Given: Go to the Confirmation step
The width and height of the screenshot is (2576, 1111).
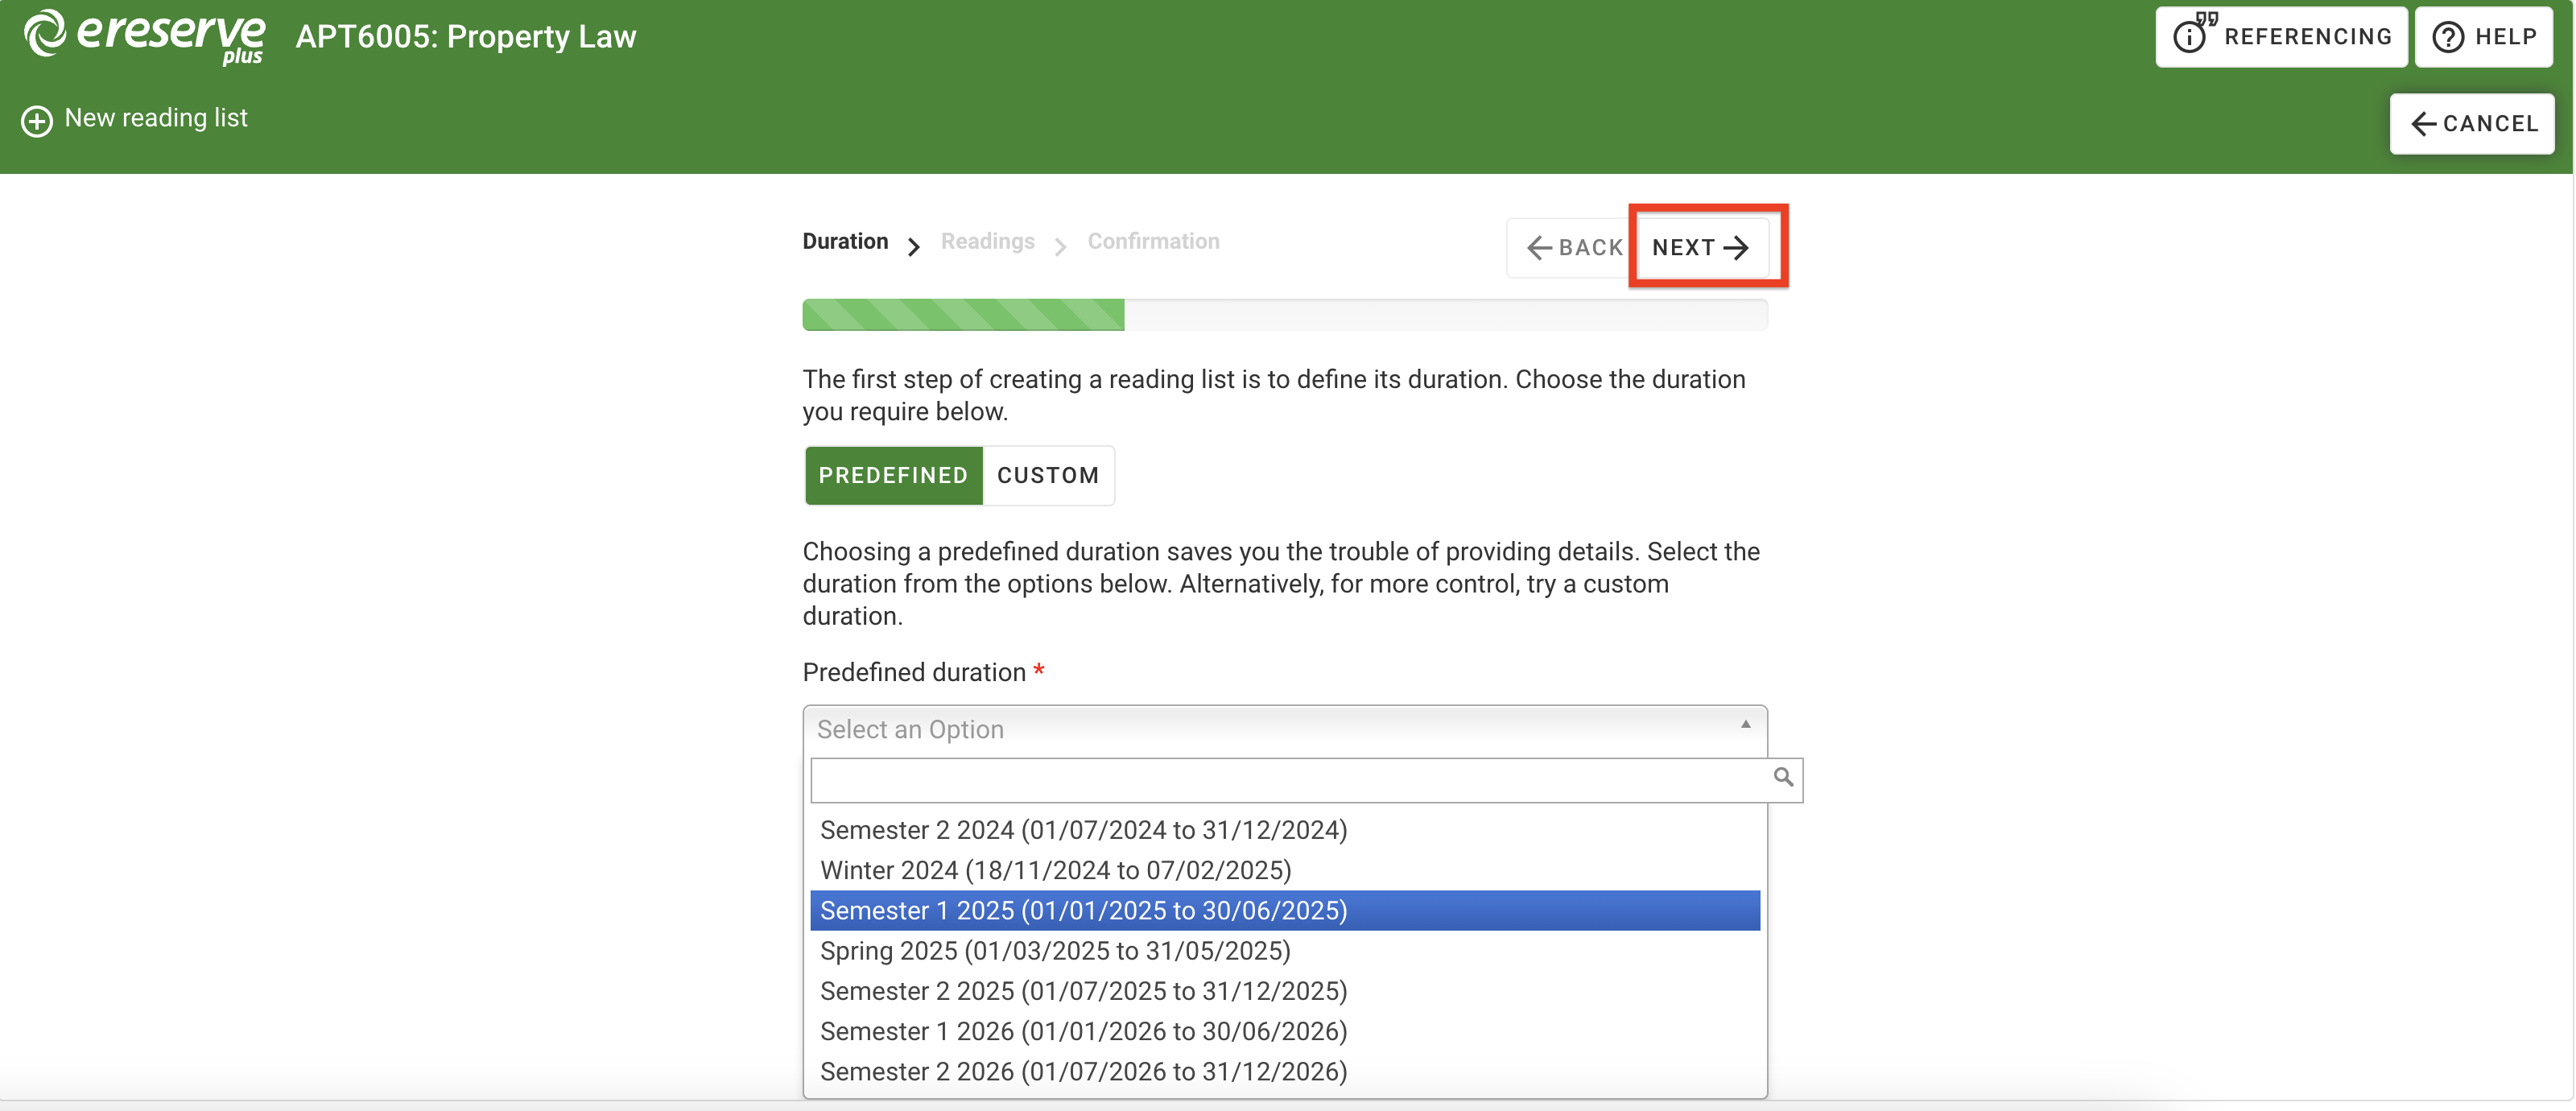Looking at the screenshot, I should tap(1153, 242).
